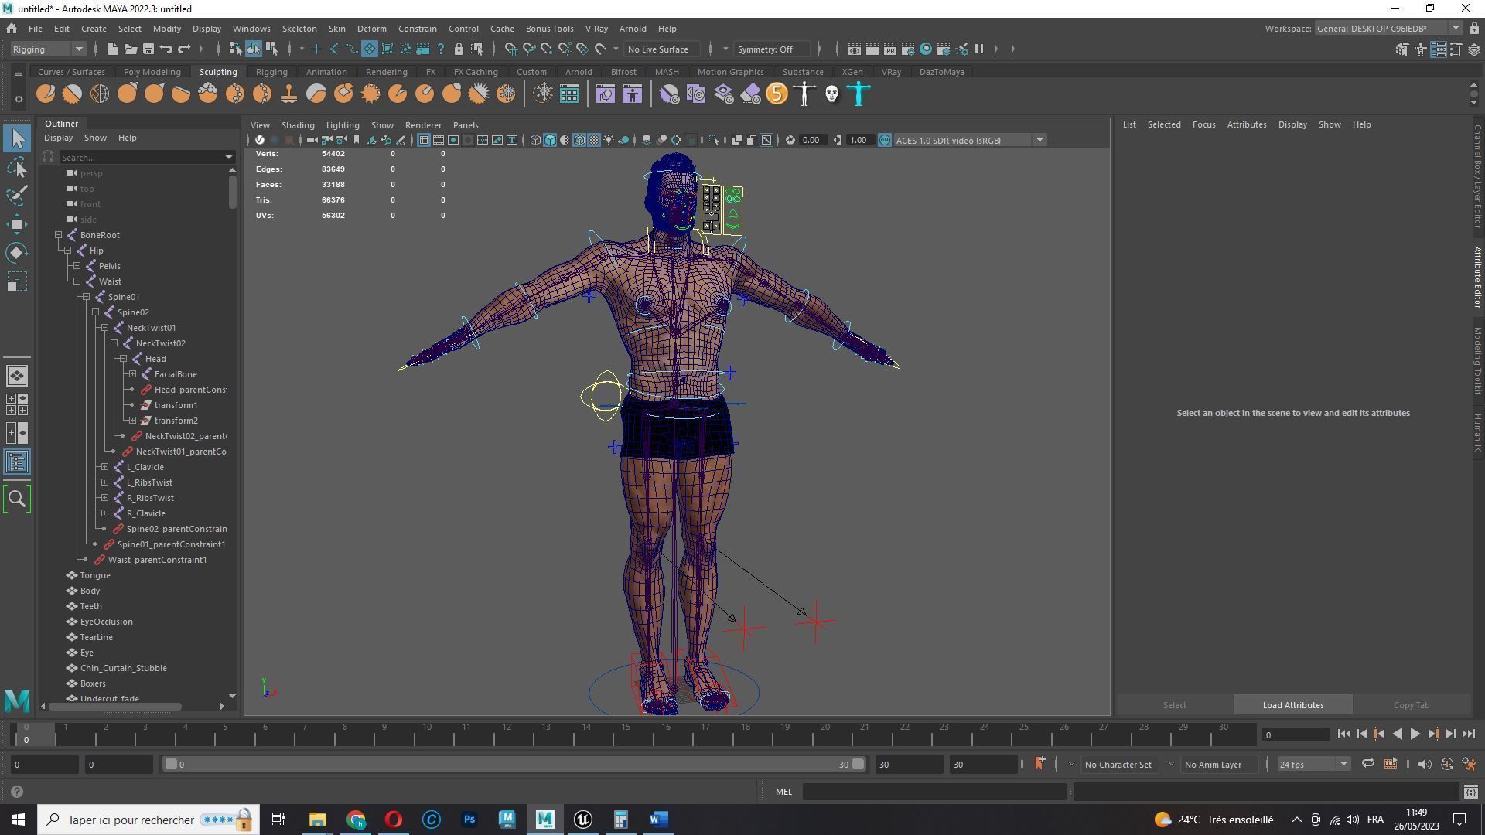The height and width of the screenshot is (835, 1485).
Task: Click the Copy Tab button
Action: pyautogui.click(x=1411, y=705)
